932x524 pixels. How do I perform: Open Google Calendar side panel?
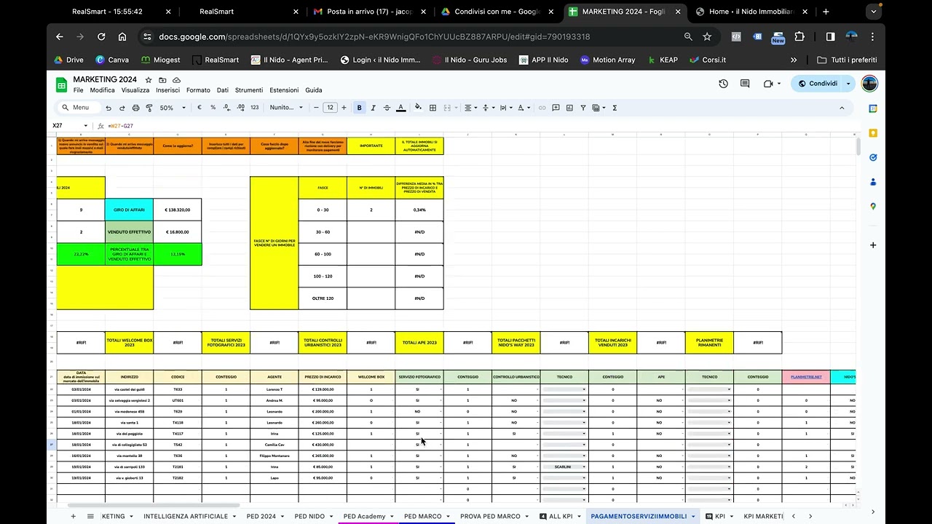click(x=873, y=108)
